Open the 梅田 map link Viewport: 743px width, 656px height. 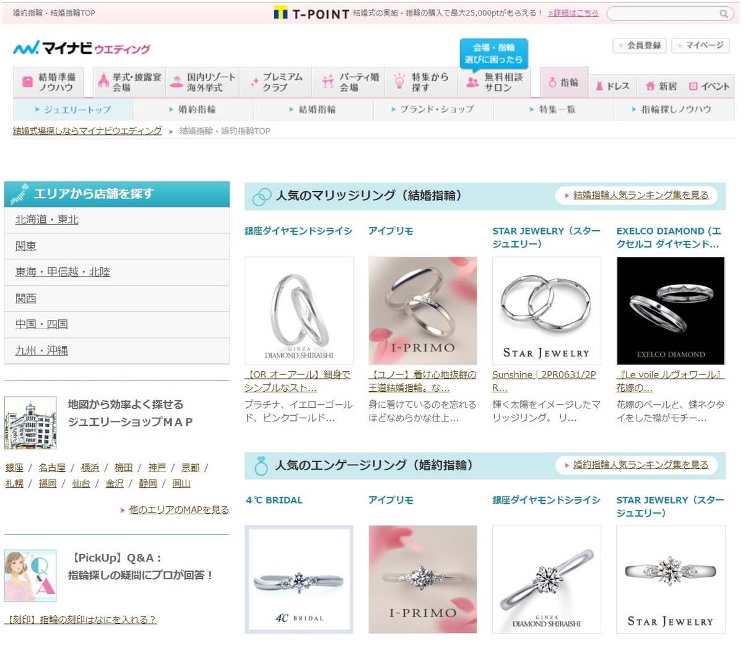(124, 468)
